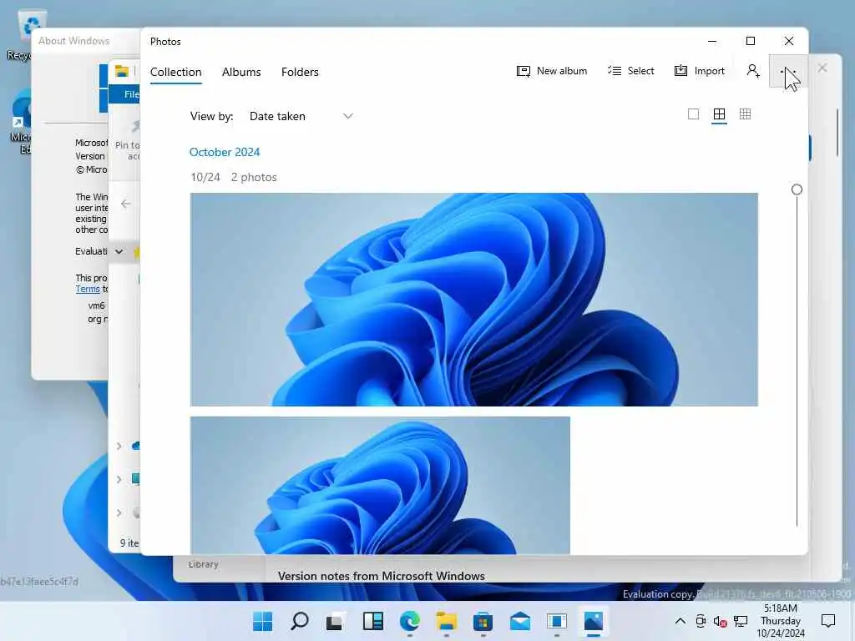Switch to large single-image view
Image resolution: width=855 pixels, height=641 pixels.
coord(693,114)
